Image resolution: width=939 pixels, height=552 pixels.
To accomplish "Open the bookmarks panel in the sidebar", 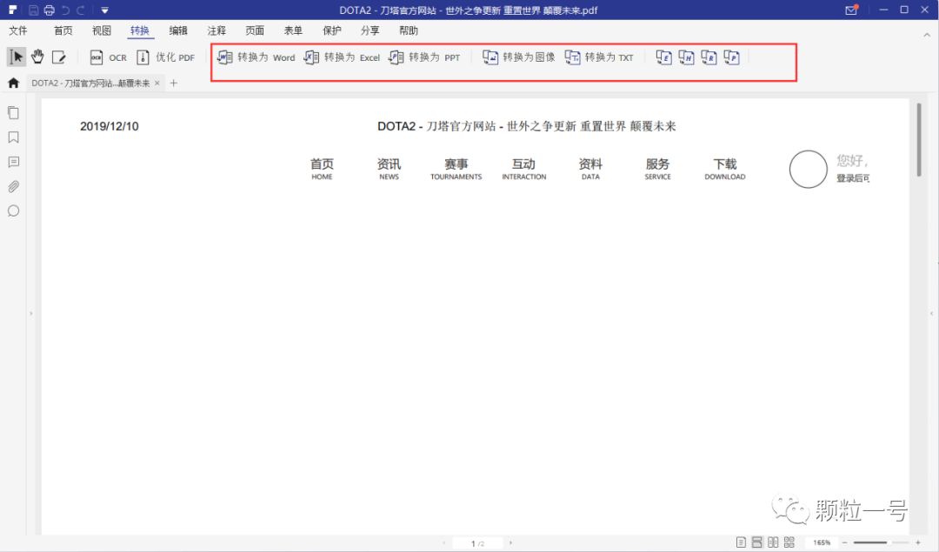I will click(x=12, y=136).
